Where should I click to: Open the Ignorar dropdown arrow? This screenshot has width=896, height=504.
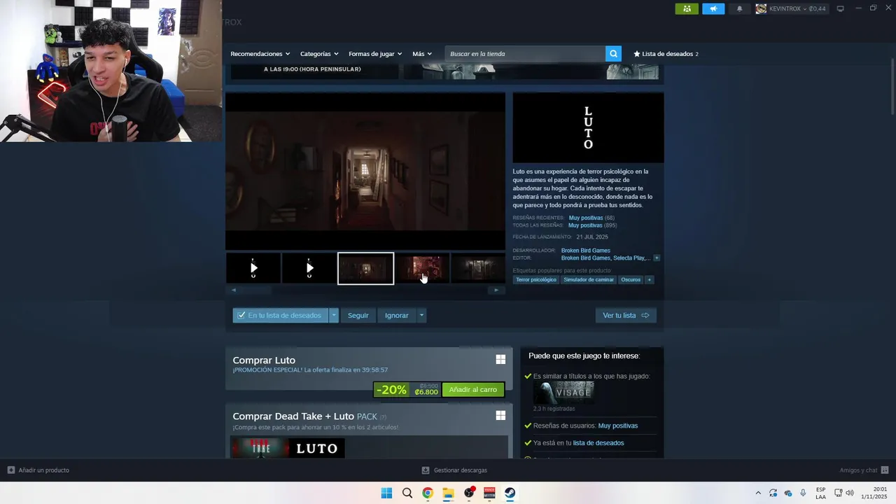coord(421,316)
